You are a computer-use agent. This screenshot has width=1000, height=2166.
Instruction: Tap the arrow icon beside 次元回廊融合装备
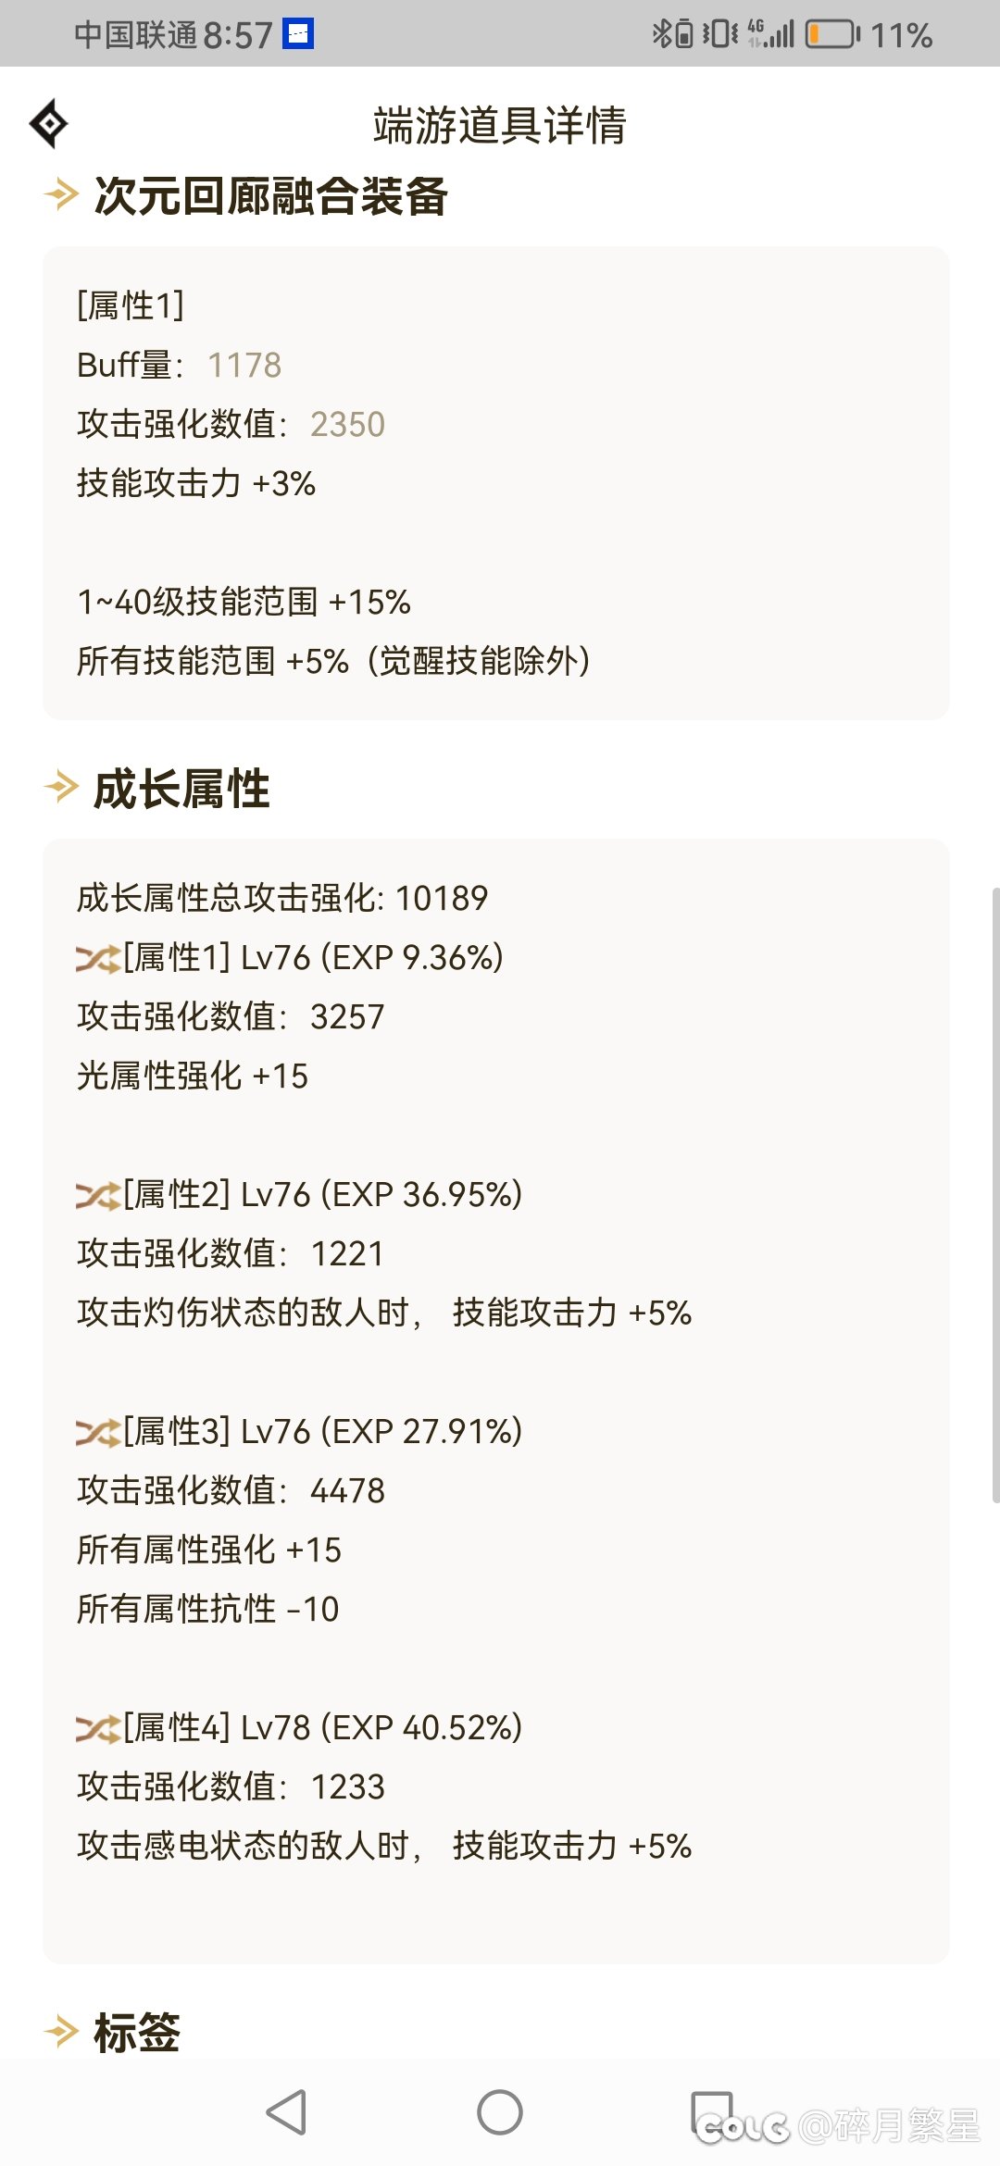point(62,194)
